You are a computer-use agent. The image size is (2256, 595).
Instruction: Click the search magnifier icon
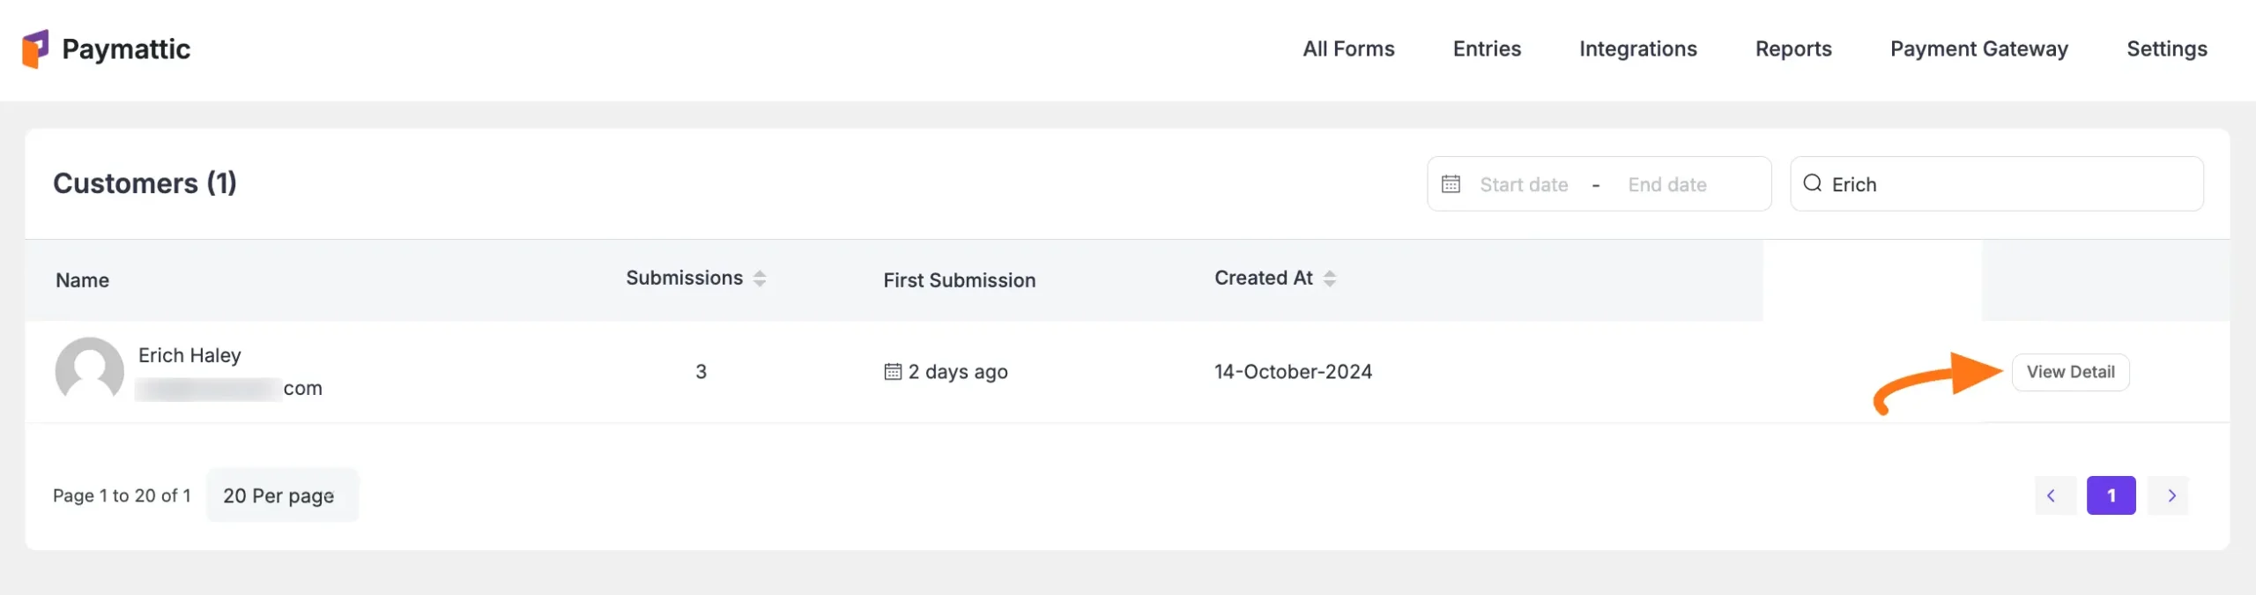(x=1812, y=183)
